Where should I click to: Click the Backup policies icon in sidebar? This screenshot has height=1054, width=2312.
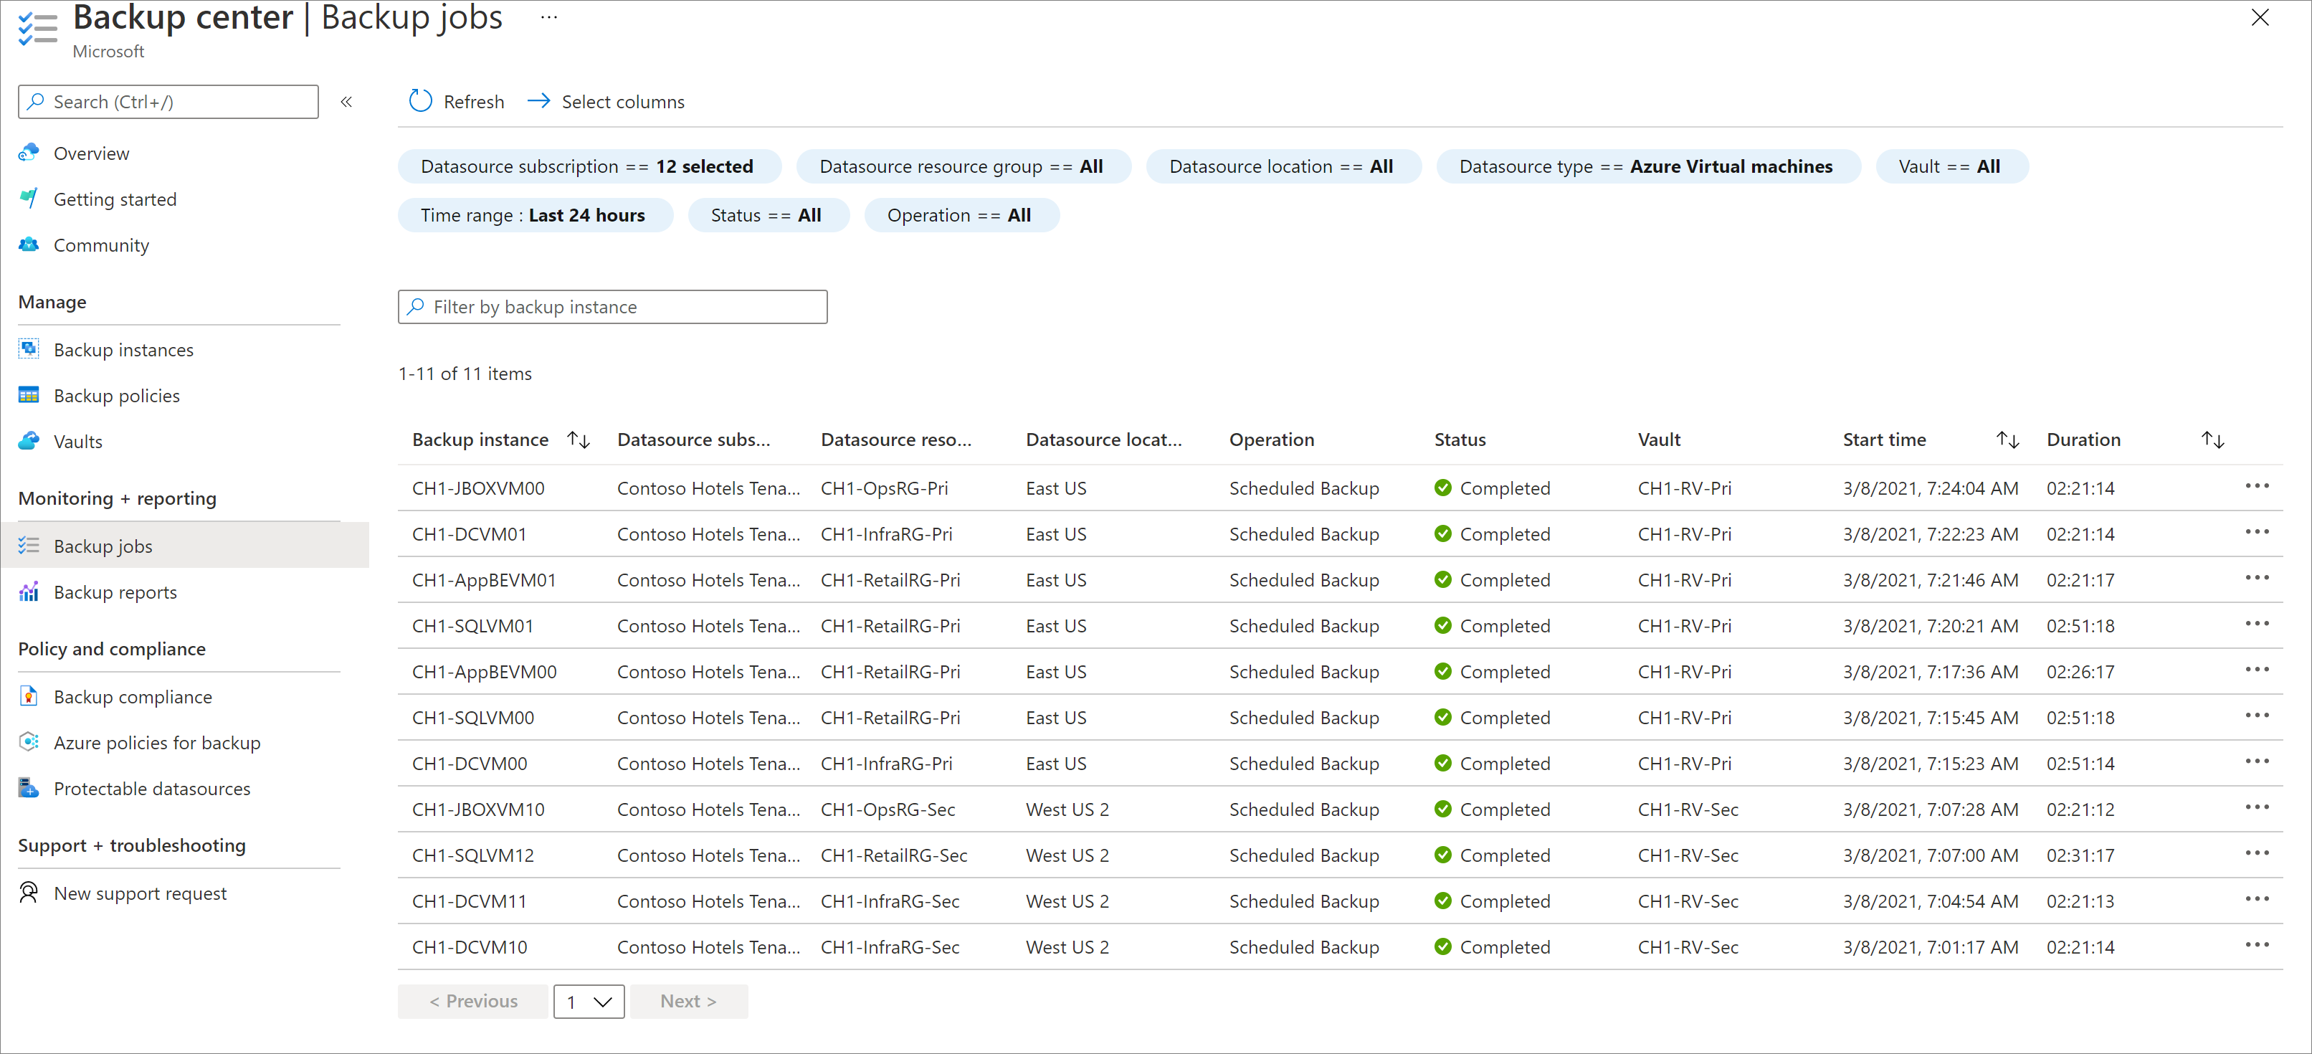click(x=28, y=395)
